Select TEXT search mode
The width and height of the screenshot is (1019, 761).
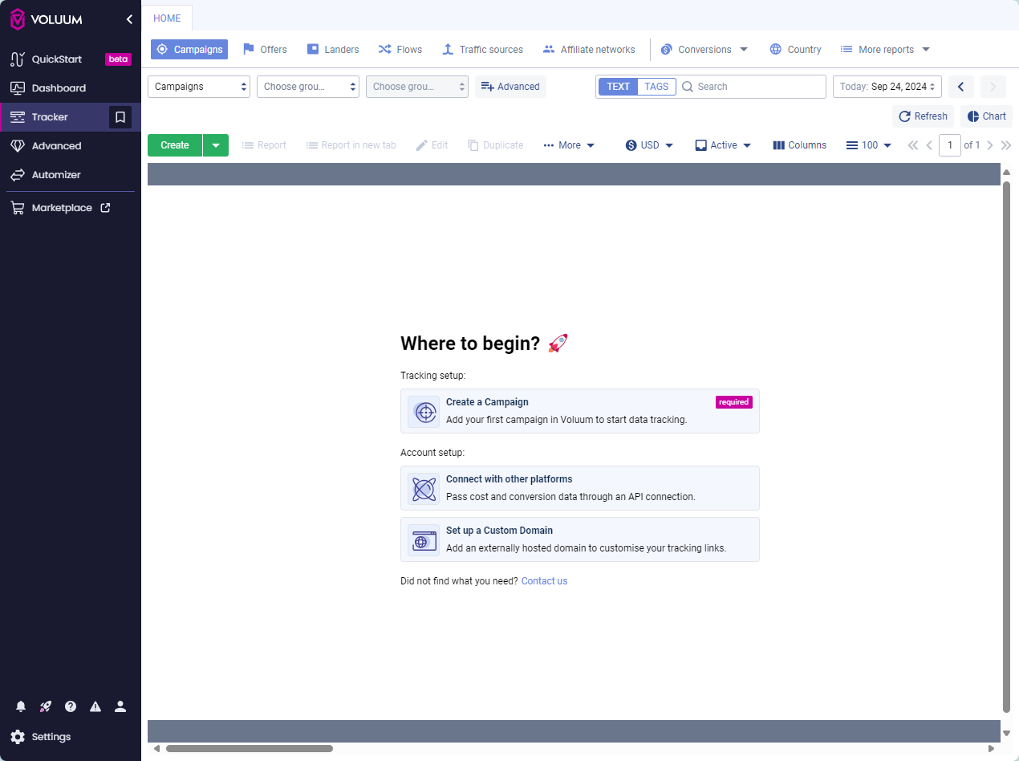[x=619, y=87]
